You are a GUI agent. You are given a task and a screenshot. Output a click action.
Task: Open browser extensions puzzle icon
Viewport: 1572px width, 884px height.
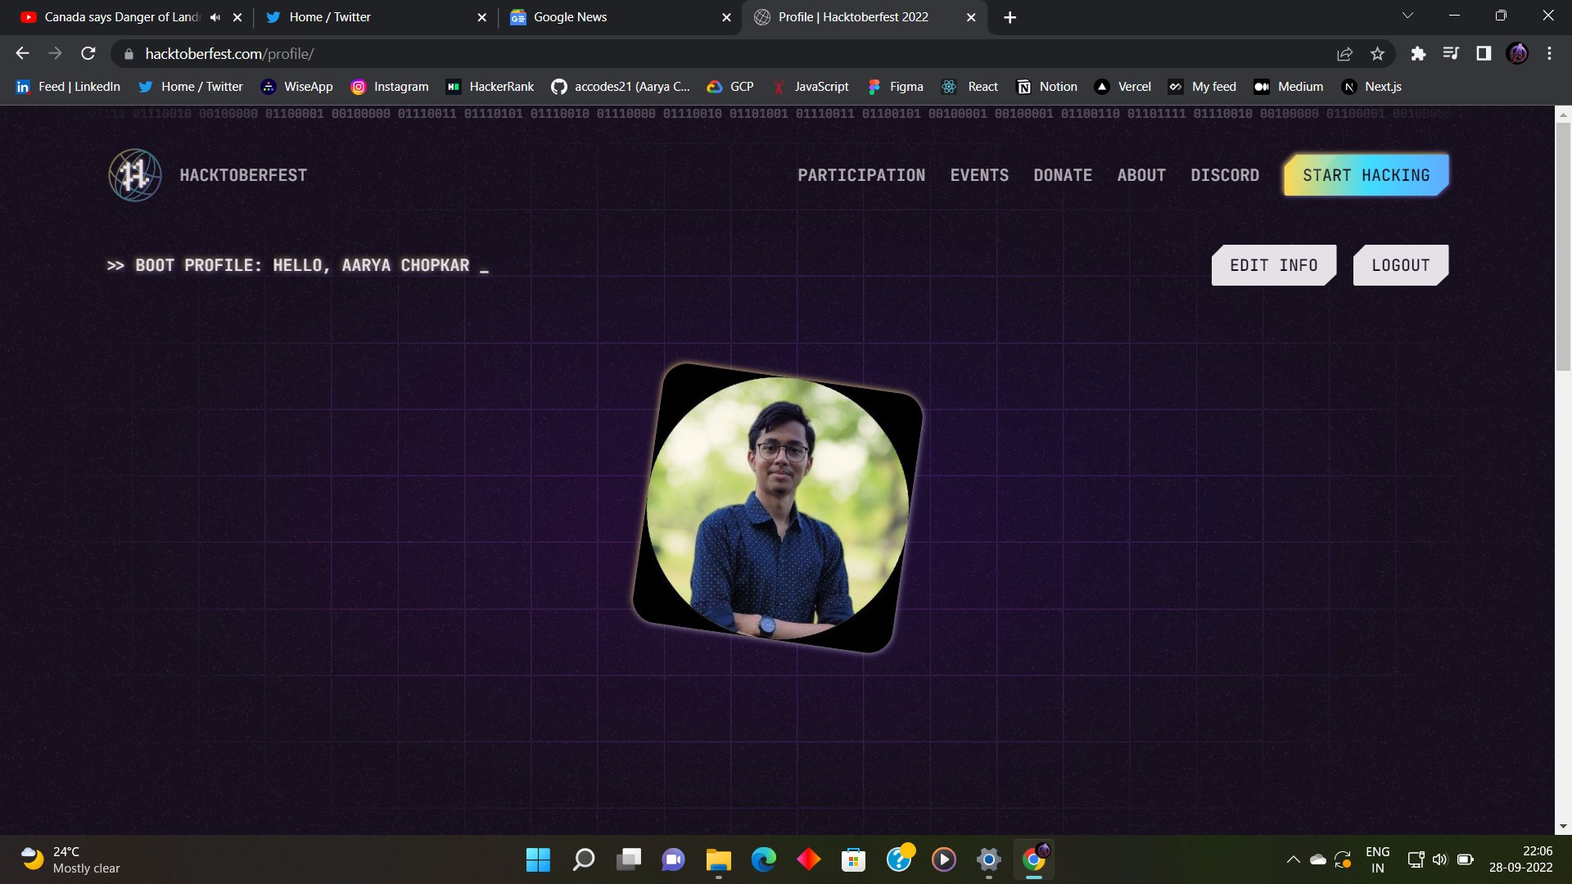(1421, 53)
